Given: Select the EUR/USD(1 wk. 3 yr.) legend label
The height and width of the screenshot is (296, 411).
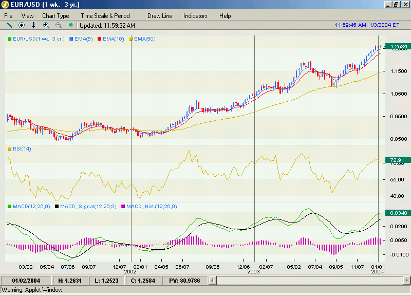Looking at the screenshot, I should point(39,39).
